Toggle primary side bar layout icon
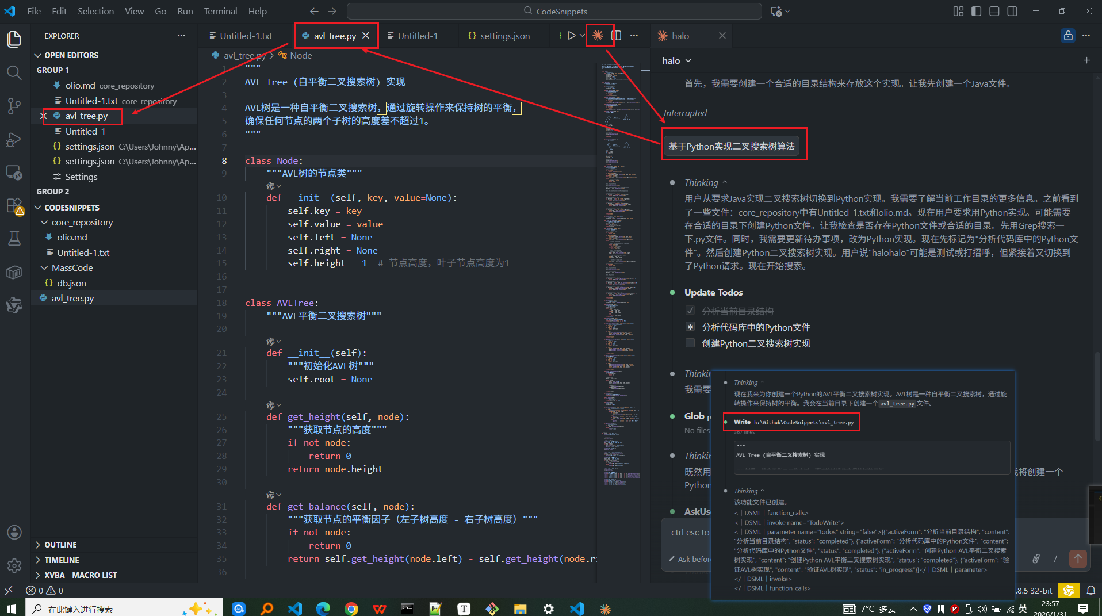Image resolution: width=1102 pixels, height=616 pixels. 976,11
